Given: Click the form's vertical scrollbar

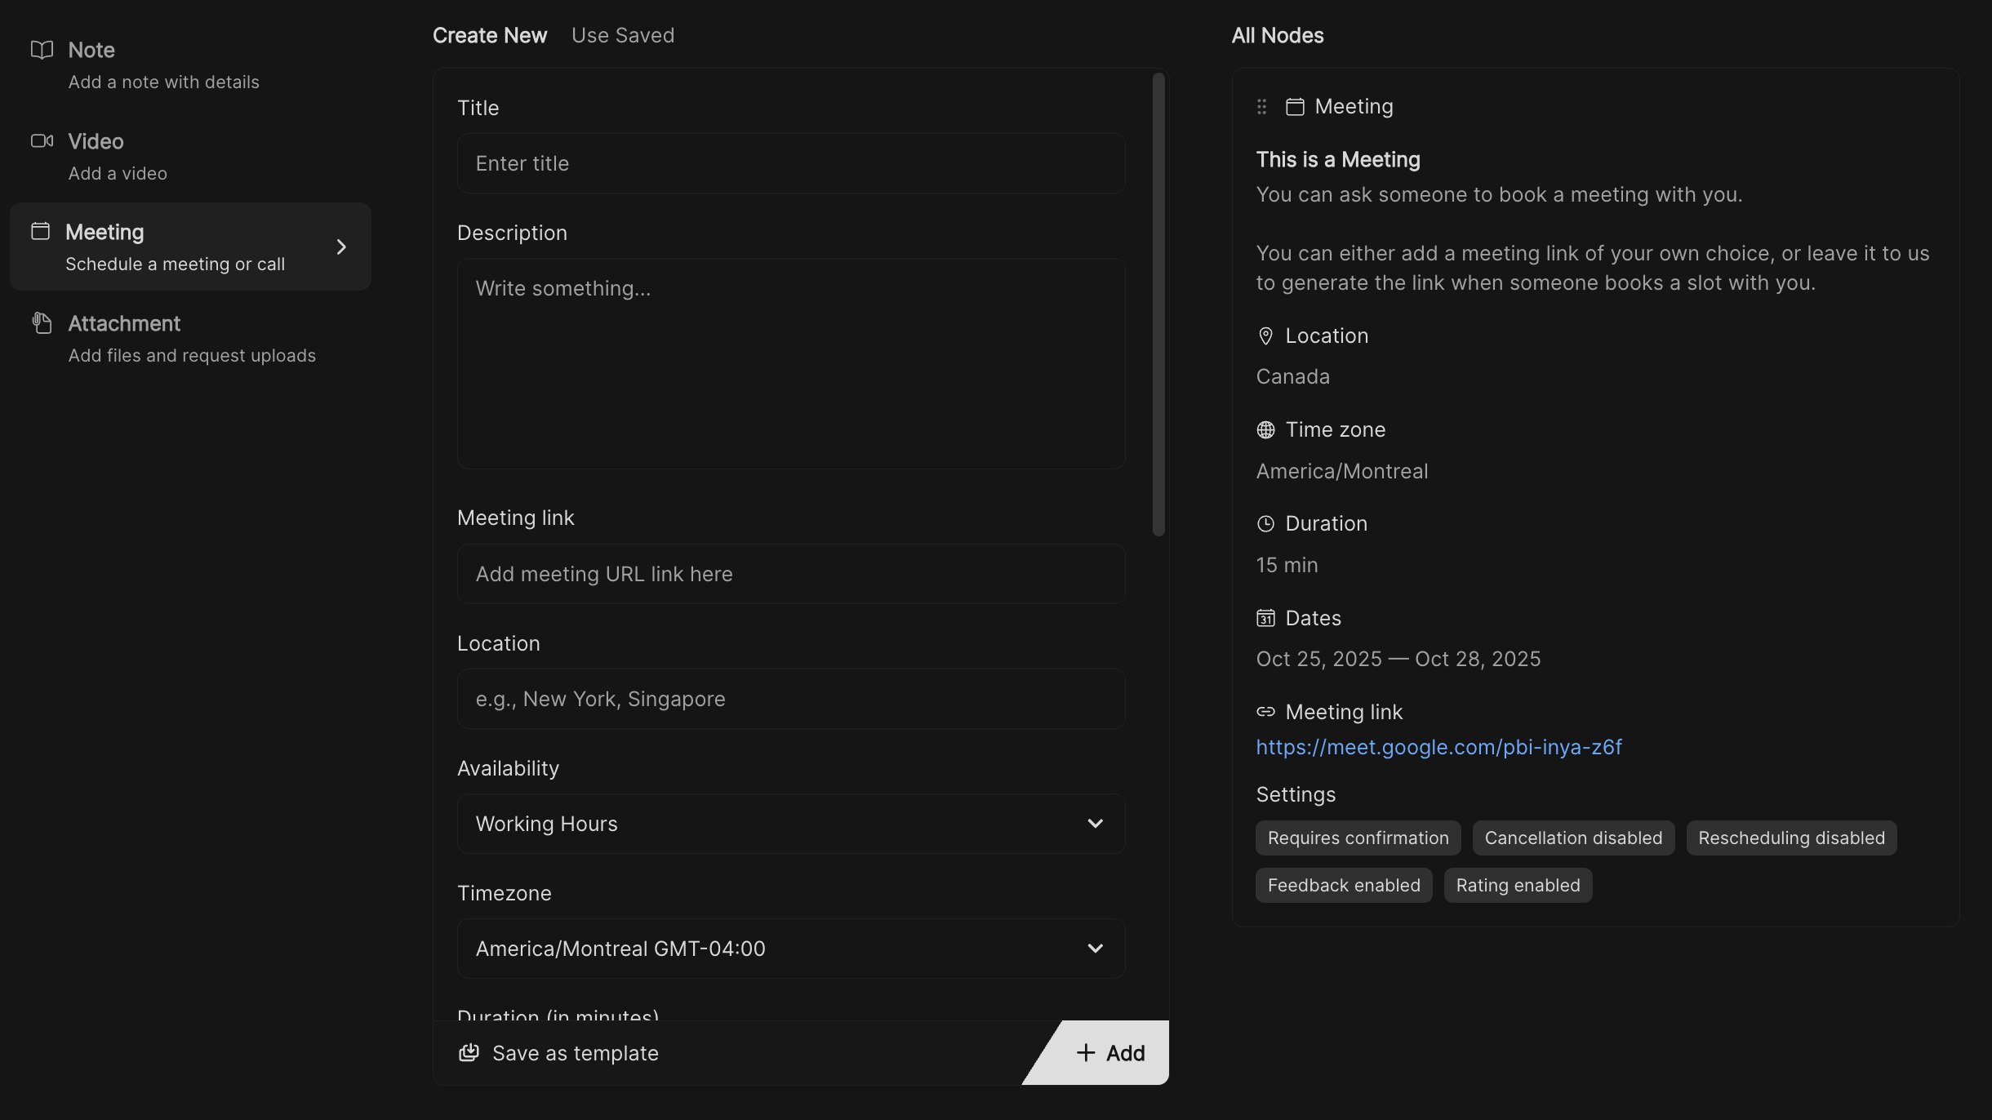Looking at the screenshot, I should [1158, 305].
